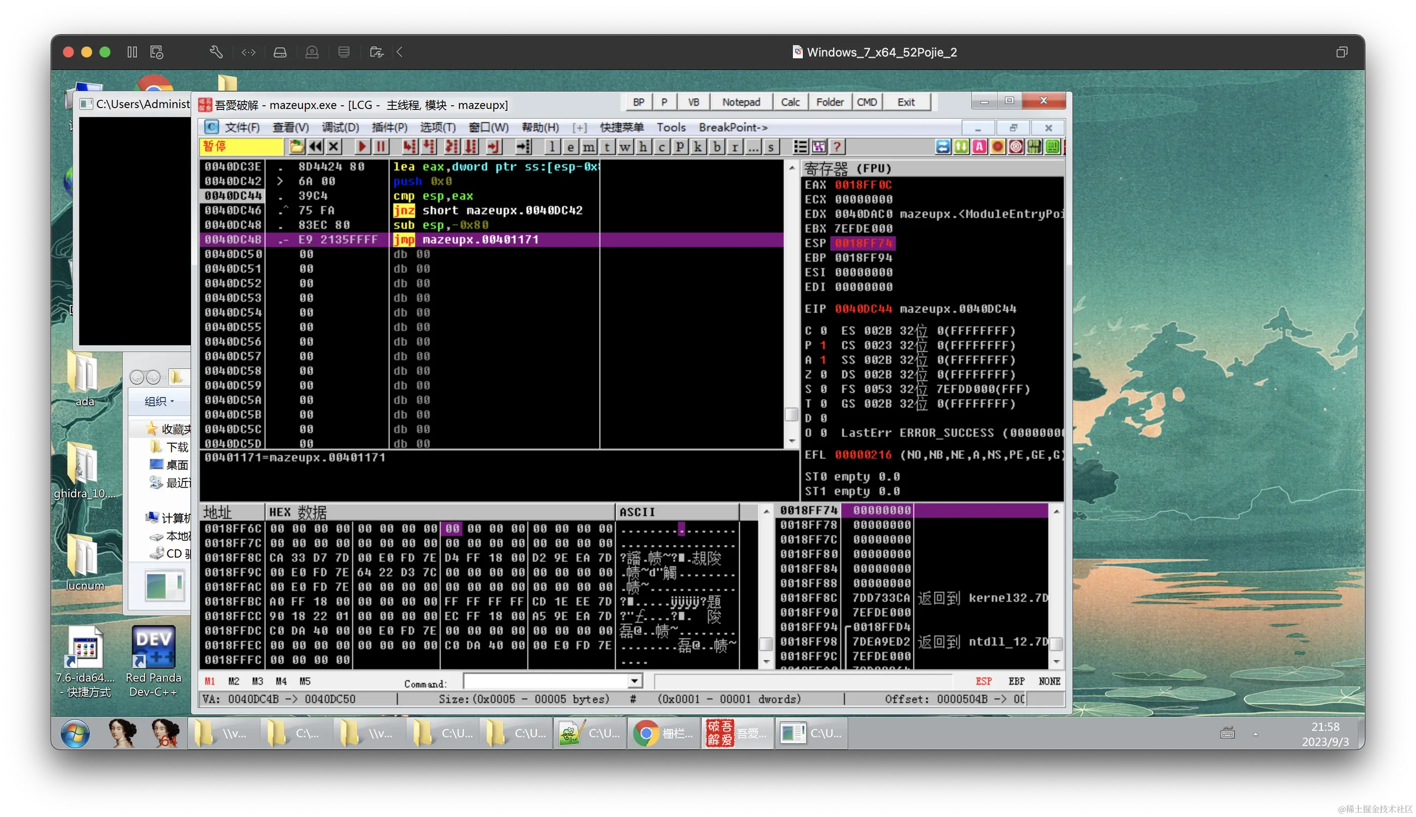This screenshot has height=817, width=1416.
Task: Click the Run program play icon
Action: click(362, 147)
